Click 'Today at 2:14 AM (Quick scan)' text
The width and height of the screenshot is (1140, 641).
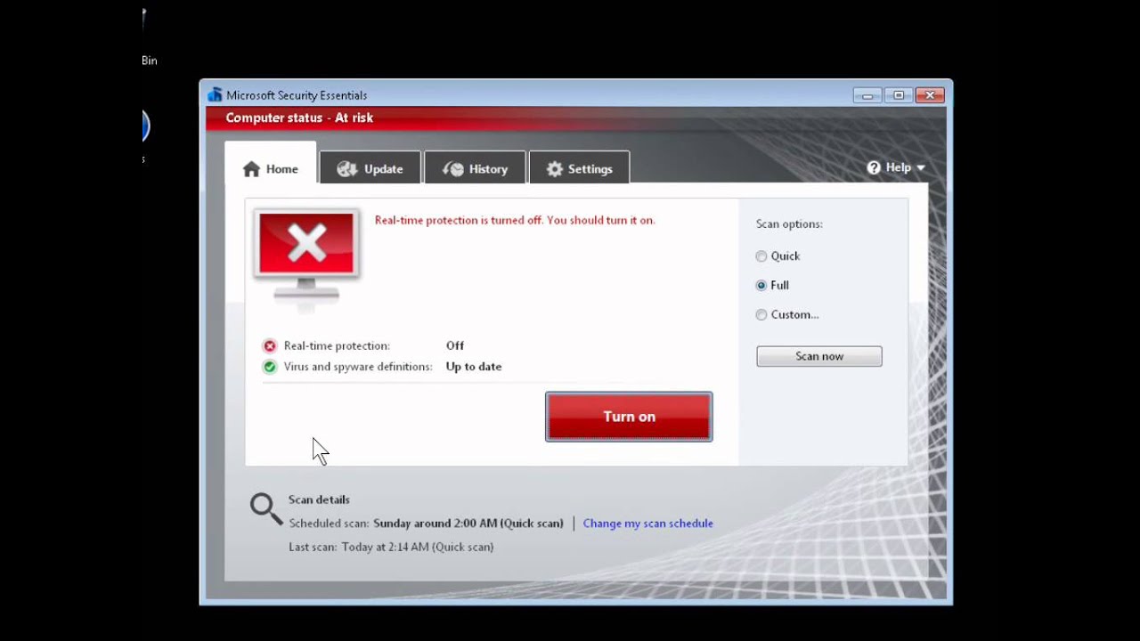pos(418,548)
